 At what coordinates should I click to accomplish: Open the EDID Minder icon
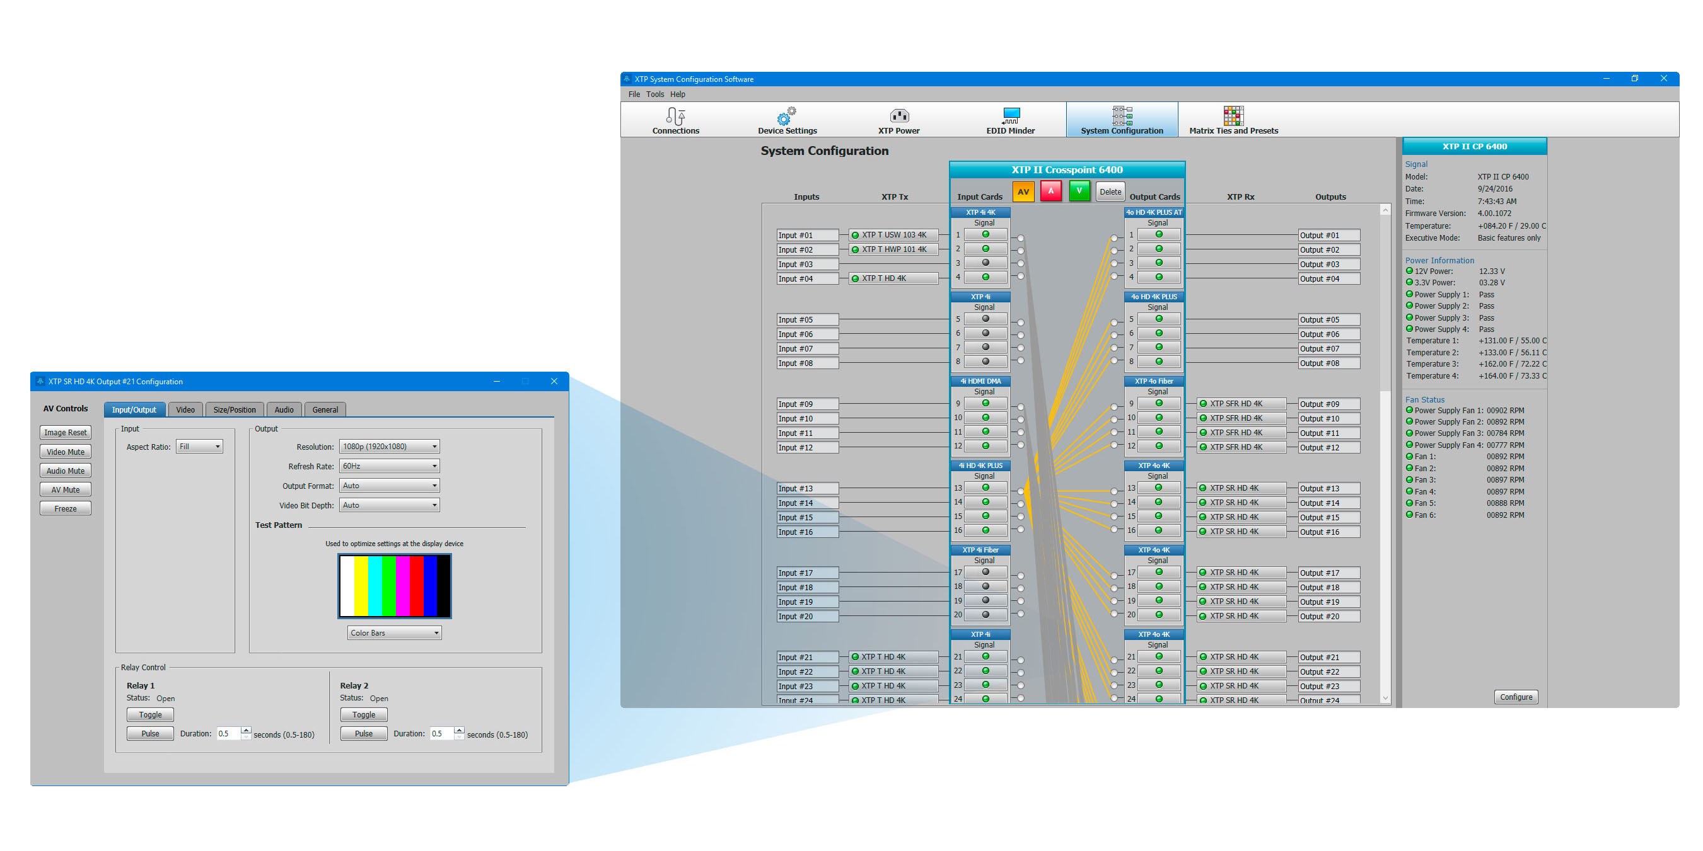pos(1010,120)
